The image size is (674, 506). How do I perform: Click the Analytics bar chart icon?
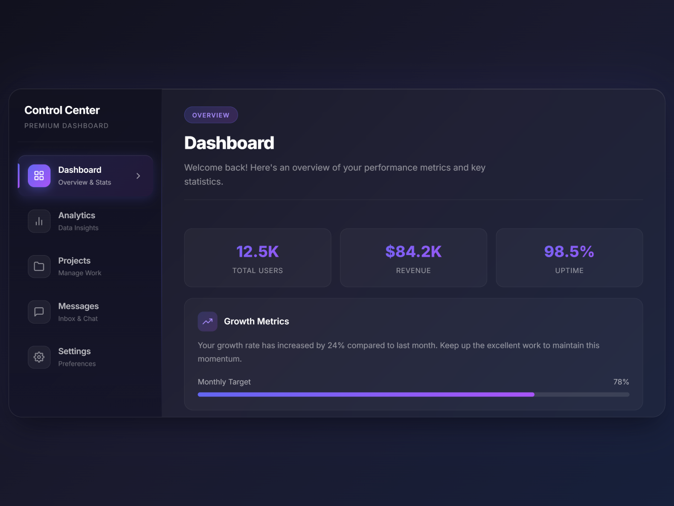coord(39,221)
